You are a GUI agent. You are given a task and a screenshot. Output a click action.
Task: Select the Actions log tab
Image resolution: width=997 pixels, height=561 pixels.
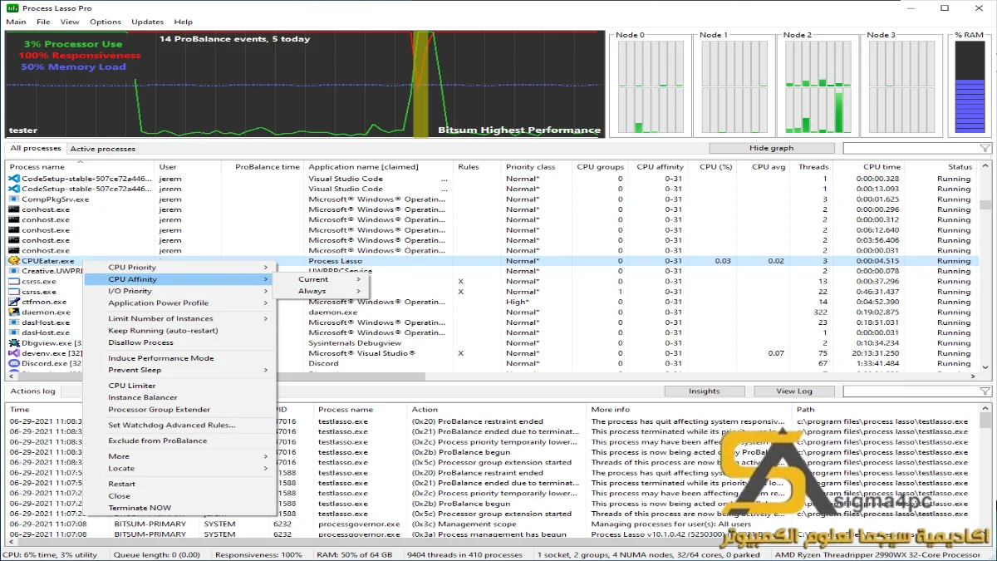(x=33, y=391)
